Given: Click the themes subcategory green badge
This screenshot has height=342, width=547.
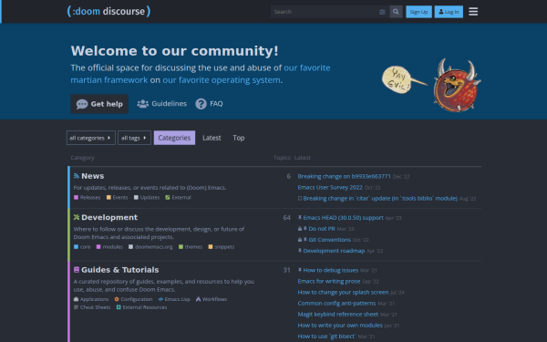Looking at the screenshot, I should click(x=181, y=247).
